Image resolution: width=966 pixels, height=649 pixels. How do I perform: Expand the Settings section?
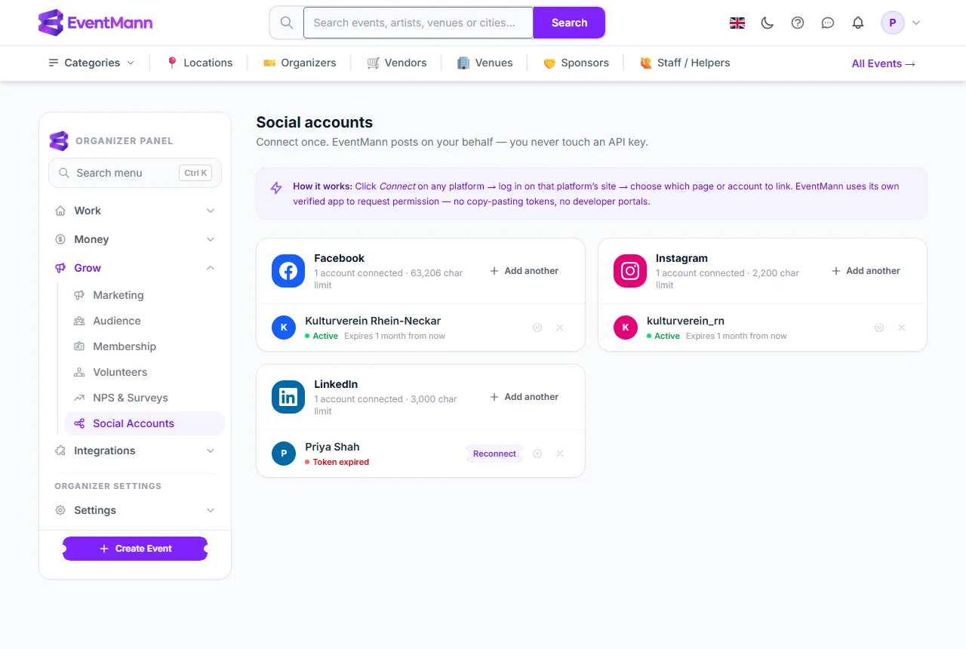[135, 510]
